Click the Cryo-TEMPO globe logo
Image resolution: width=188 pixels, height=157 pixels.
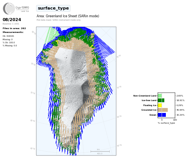[9, 8]
